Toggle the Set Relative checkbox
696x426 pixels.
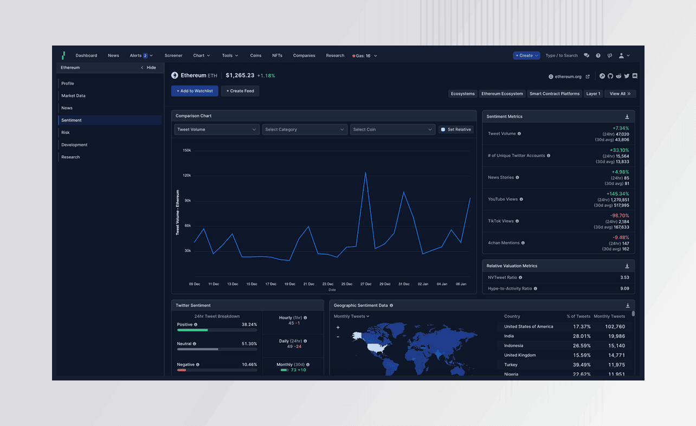443,130
